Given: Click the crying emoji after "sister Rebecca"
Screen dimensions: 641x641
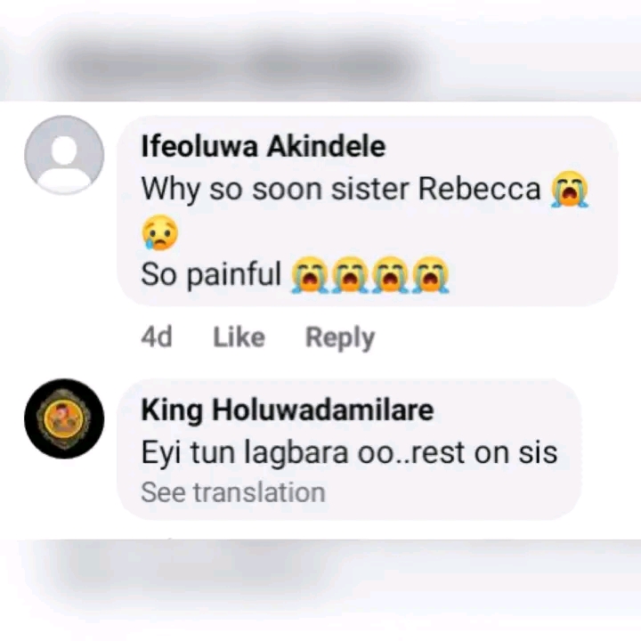Looking at the screenshot, I should [x=570, y=191].
